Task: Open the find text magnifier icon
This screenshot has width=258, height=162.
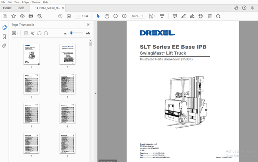Action: coord(40,16)
